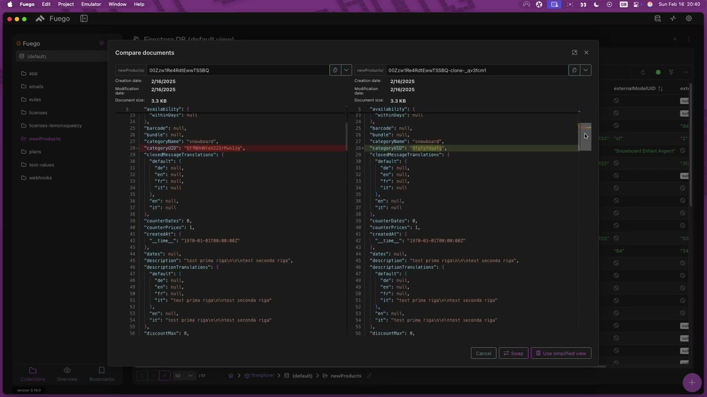Open the left document's dropdown chevron

346,70
